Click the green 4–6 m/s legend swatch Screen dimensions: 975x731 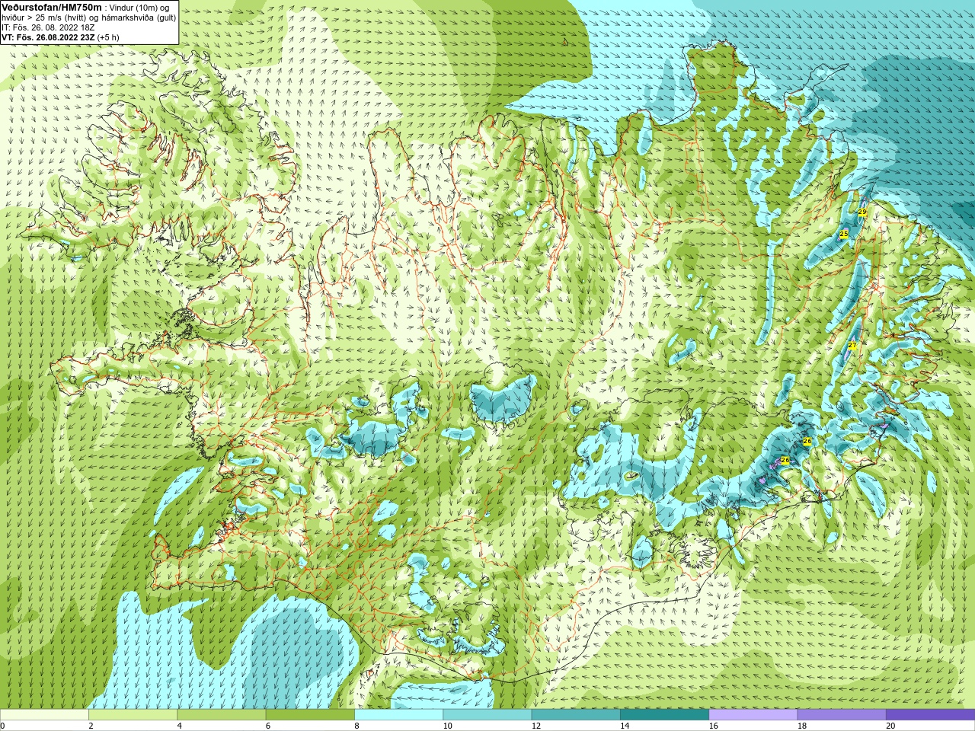pos(222,715)
